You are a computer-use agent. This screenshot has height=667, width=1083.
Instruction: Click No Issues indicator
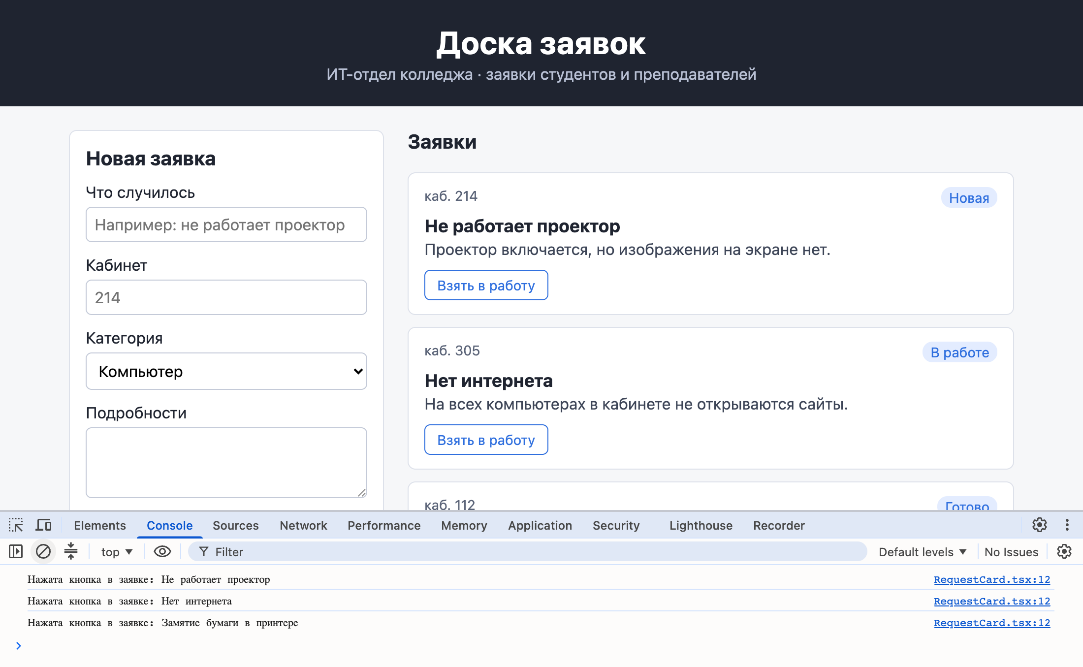pos(1011,552)
